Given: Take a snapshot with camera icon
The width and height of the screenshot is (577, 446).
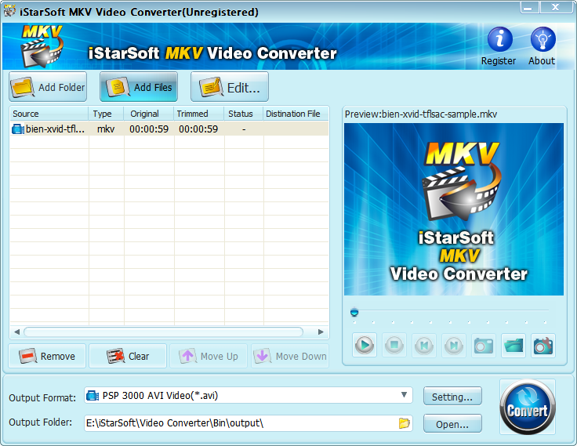Looking at the screenshot, I should click(484, 345).
